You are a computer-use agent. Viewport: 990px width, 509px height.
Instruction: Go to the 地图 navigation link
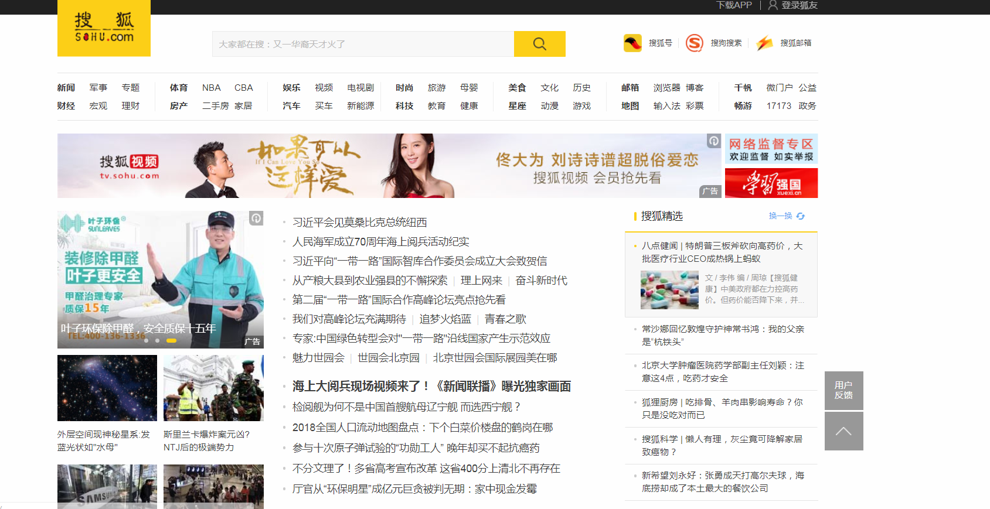point(630,106)
